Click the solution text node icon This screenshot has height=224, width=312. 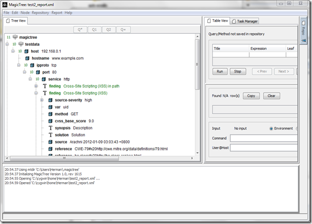pos(50,135)
